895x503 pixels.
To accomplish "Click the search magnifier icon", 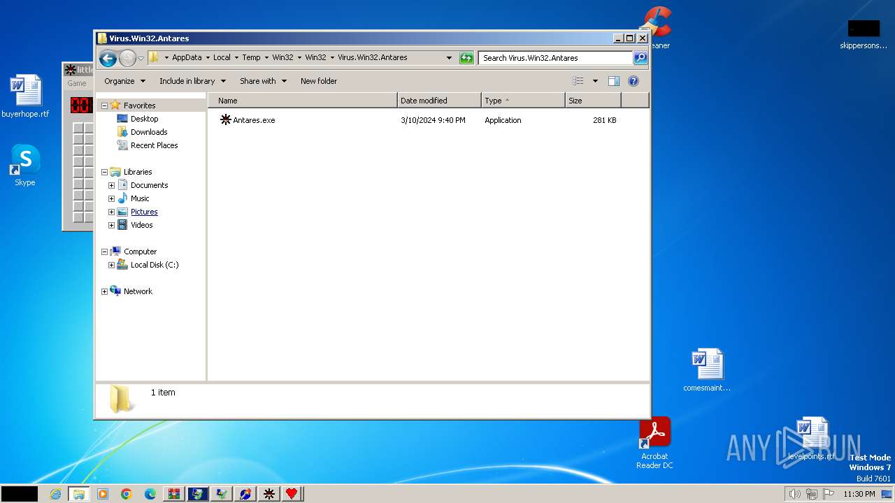I will [x=640, y=58].
